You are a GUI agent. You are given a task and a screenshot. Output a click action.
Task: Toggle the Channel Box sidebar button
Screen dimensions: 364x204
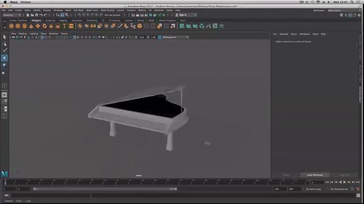[x=359, y=15]
